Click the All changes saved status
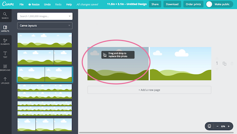The image size is (237, 134). point(87,4)
